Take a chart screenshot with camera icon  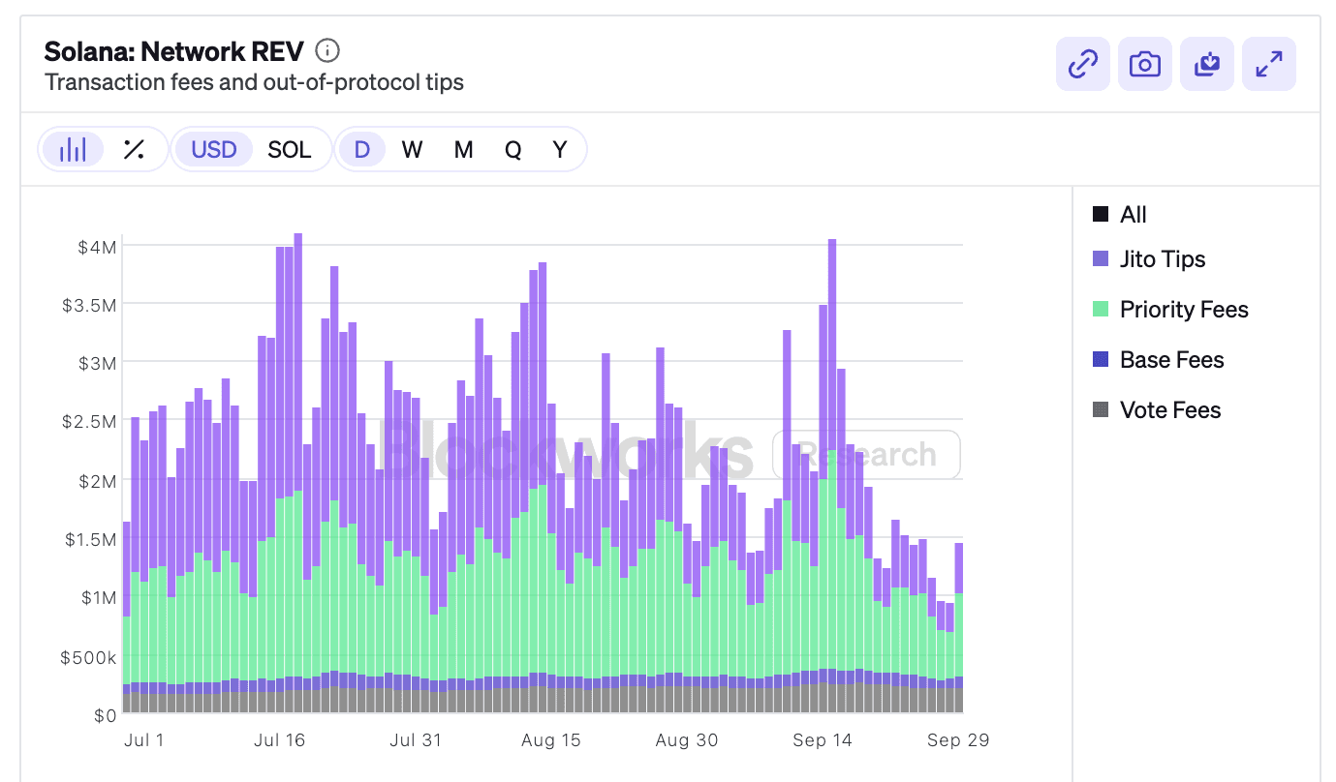1144,65
